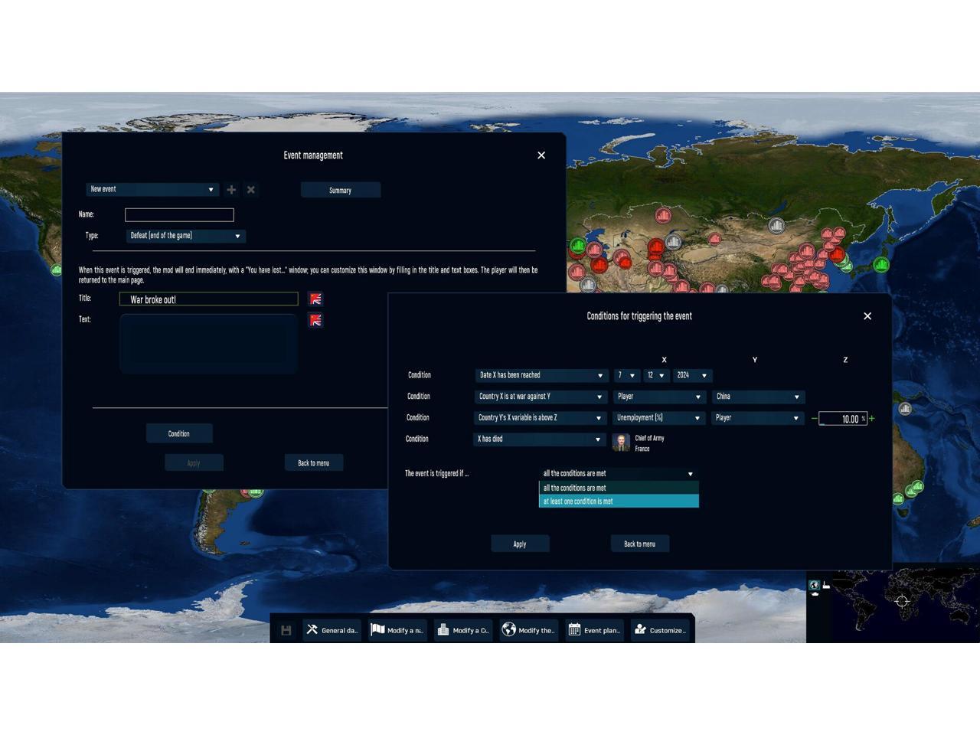
Task: Click the 'Chief of Army' label text
Action: click(650, 438)
